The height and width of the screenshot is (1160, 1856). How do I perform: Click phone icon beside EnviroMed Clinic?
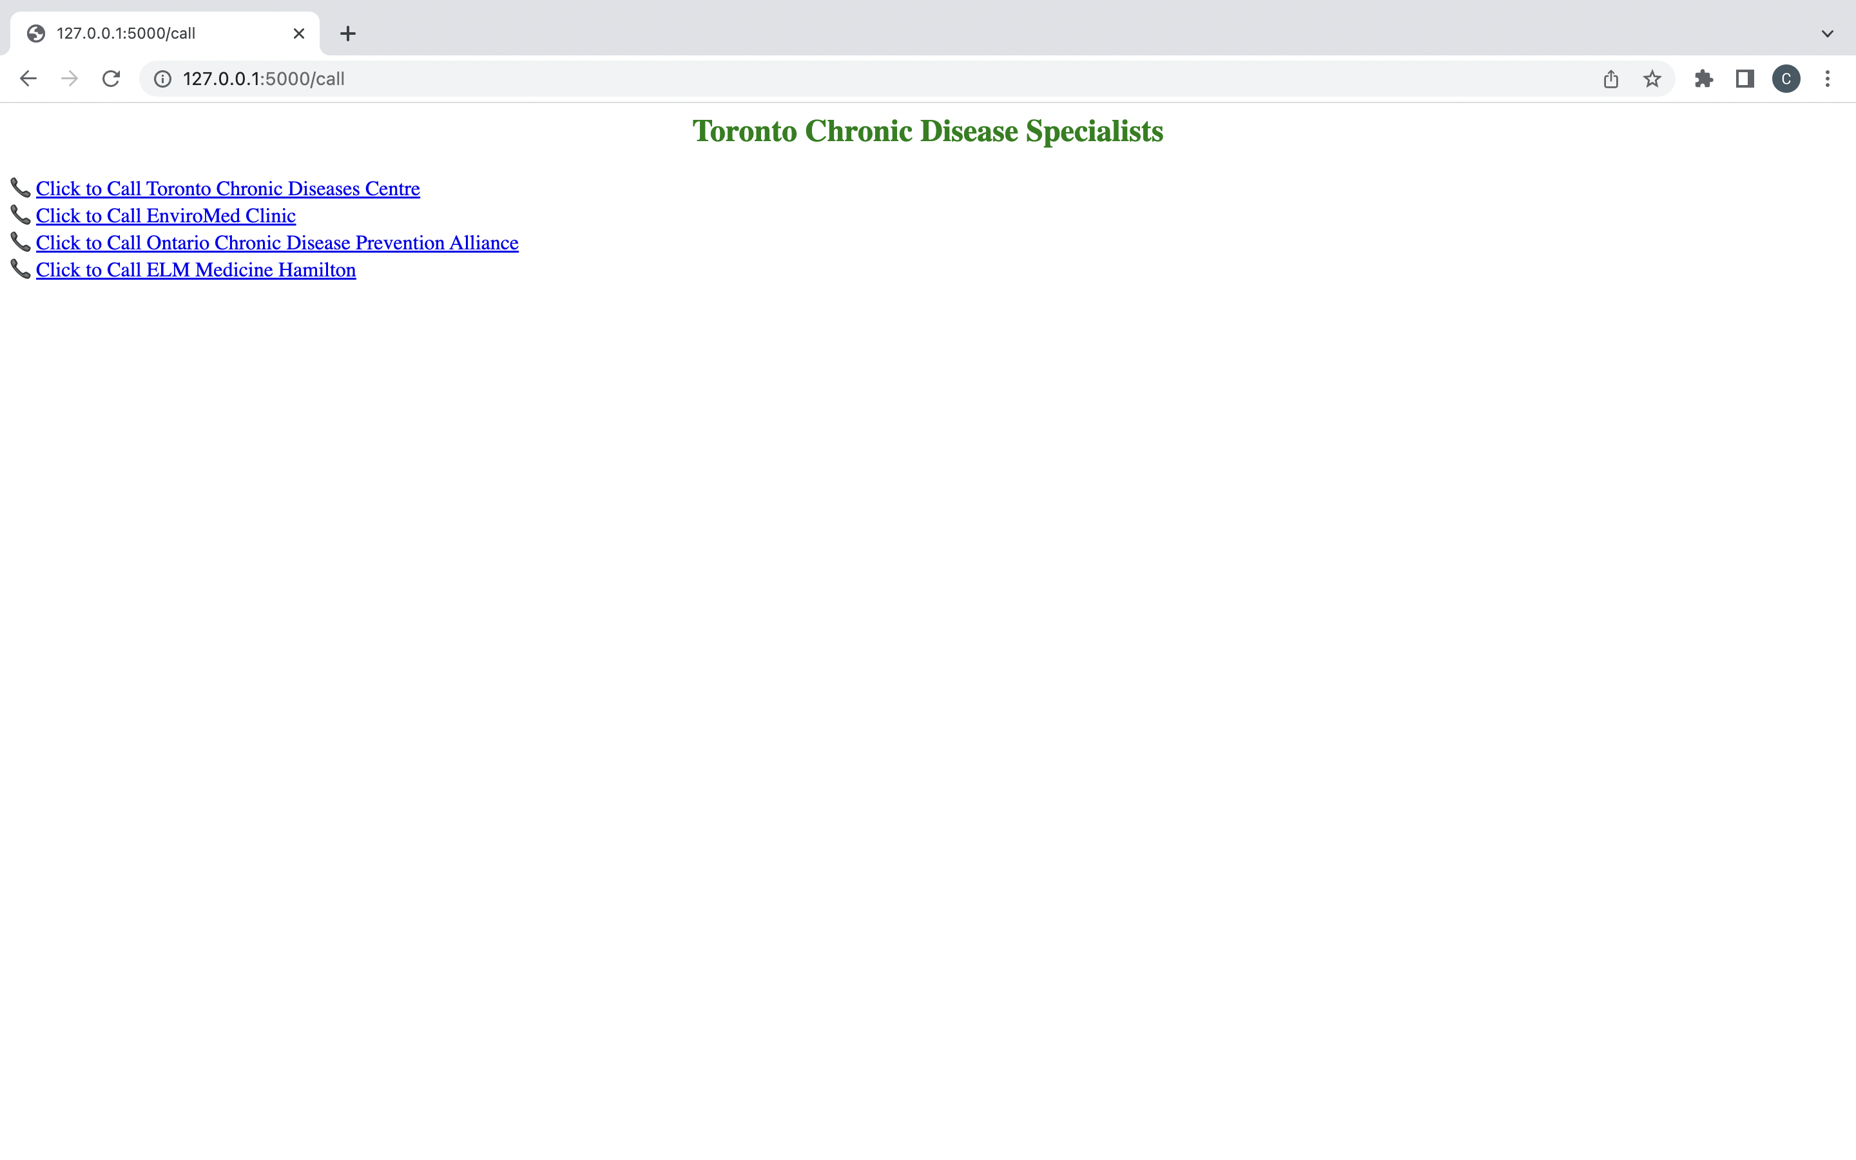(20, 215)
